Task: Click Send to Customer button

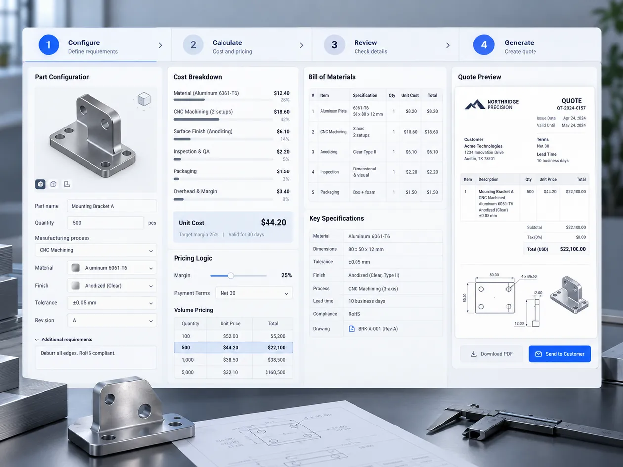Action: point(560,354)
